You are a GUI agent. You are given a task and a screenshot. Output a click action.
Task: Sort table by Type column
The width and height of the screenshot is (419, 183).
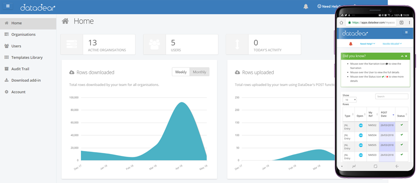point(349,115)
